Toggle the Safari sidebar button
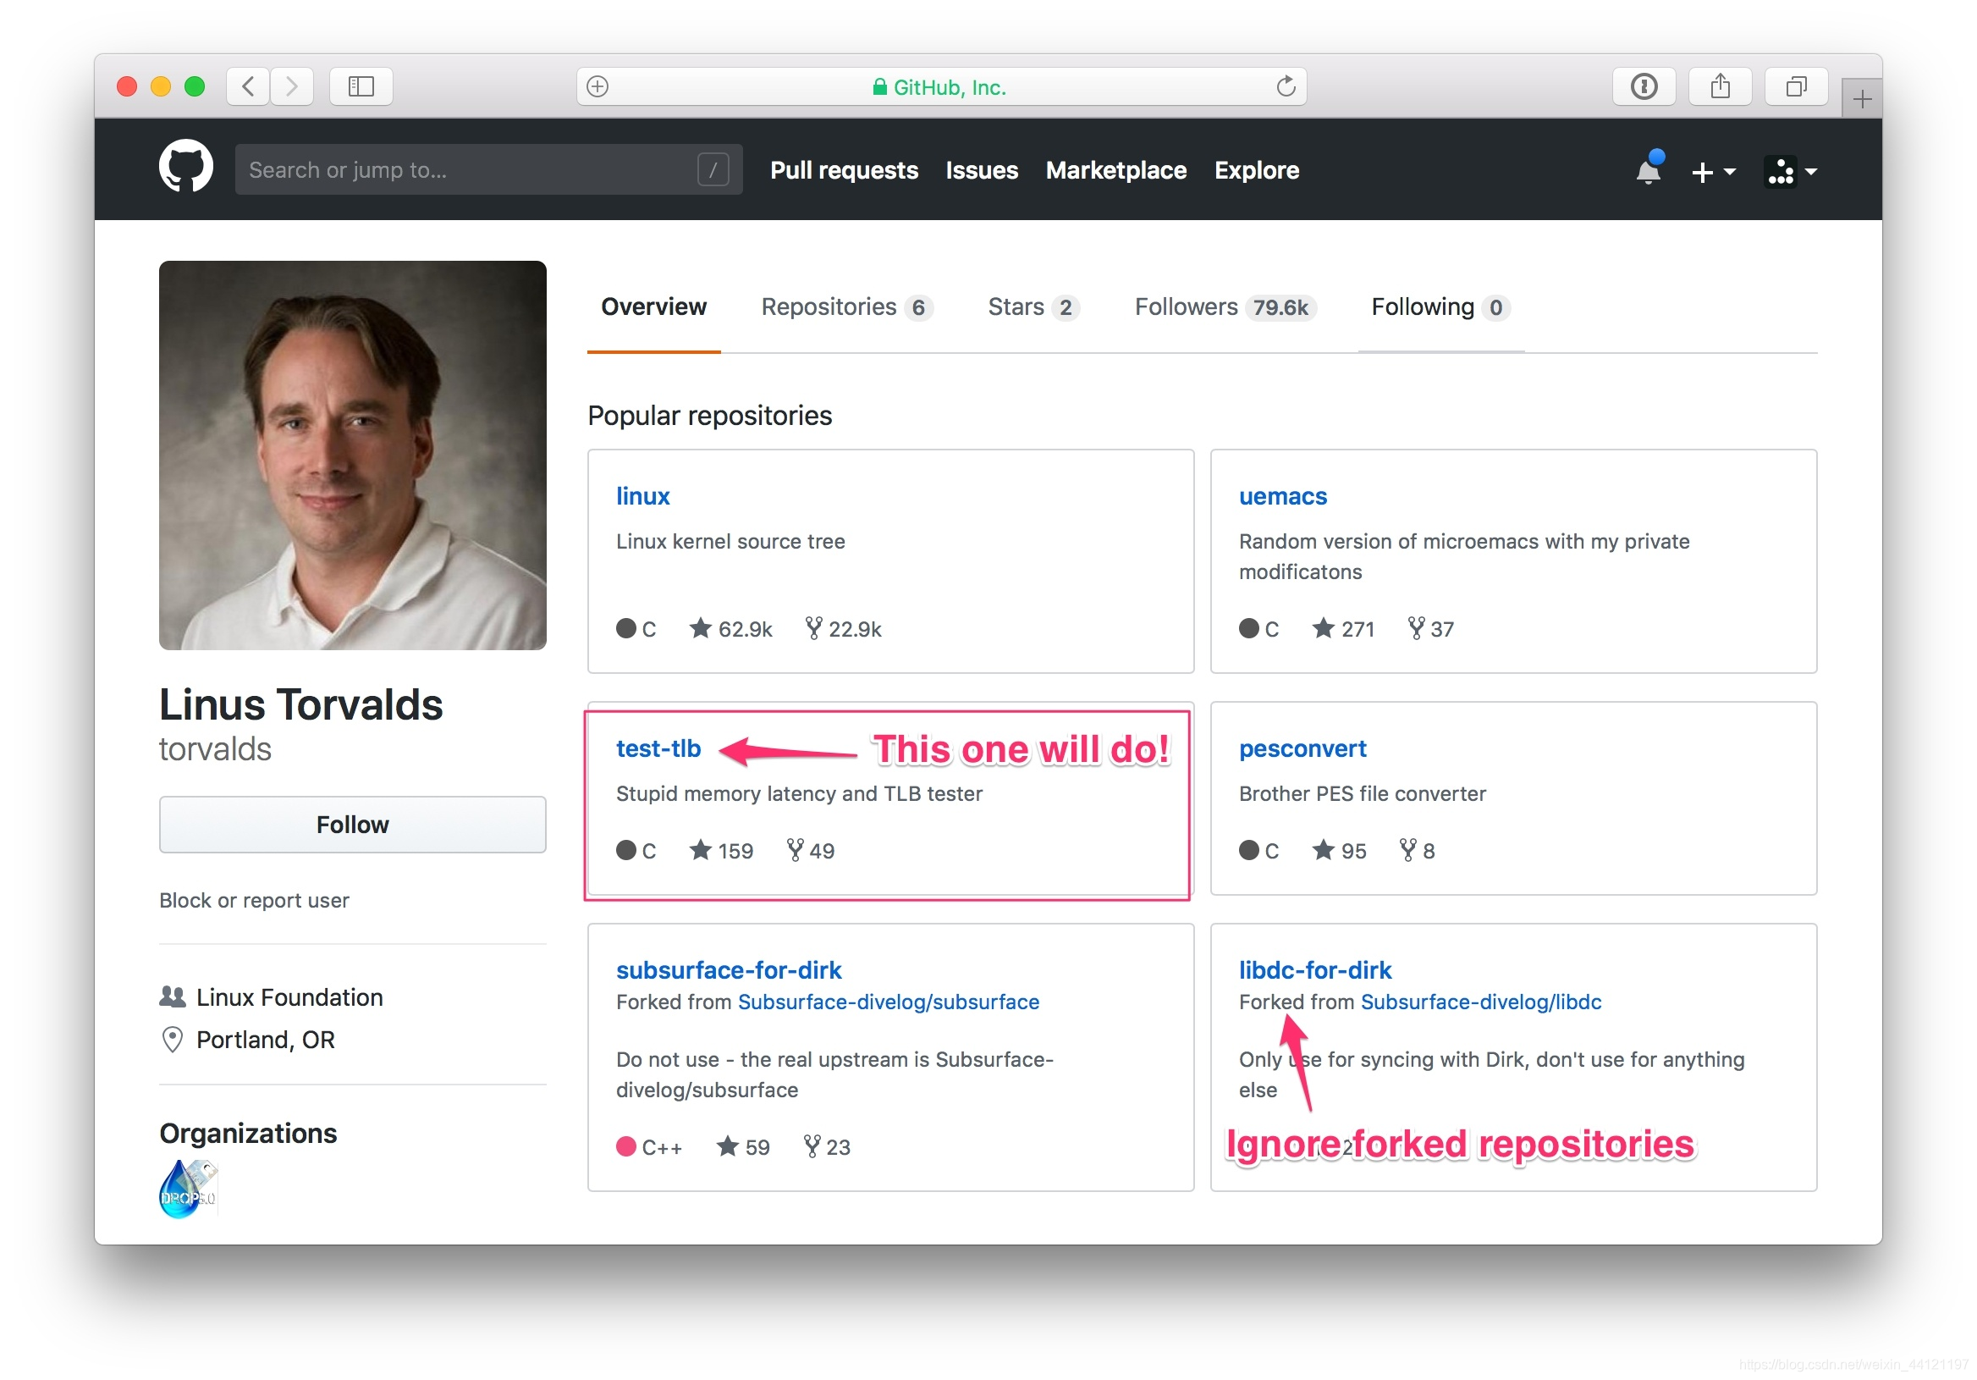This screenshot has width=1977, height=1380. tap(360, 86)
